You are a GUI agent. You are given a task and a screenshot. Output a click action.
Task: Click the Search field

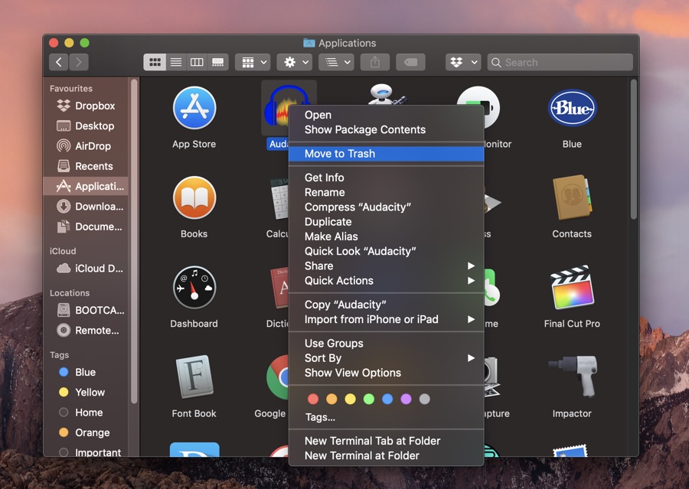point(560,63)
